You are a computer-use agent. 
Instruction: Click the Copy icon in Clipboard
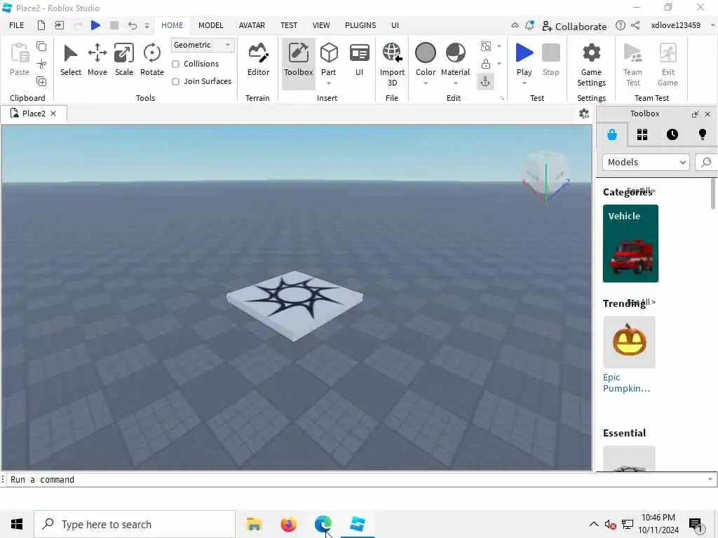(x=41, y=46)
